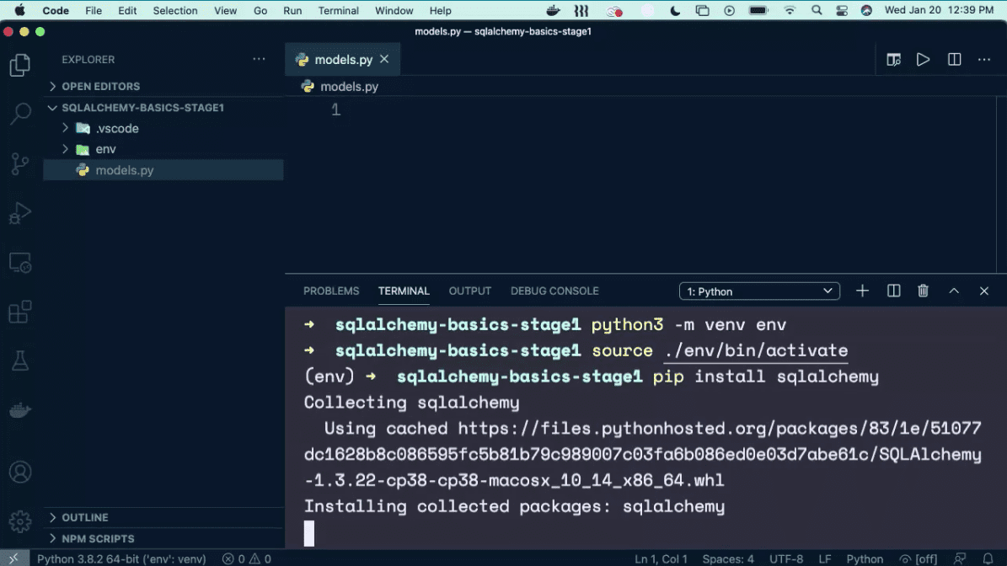The width and height of the screenshot is (1007, 566).
Task: Kill terminal with trash icon
Action: click(x=923, y=291)
